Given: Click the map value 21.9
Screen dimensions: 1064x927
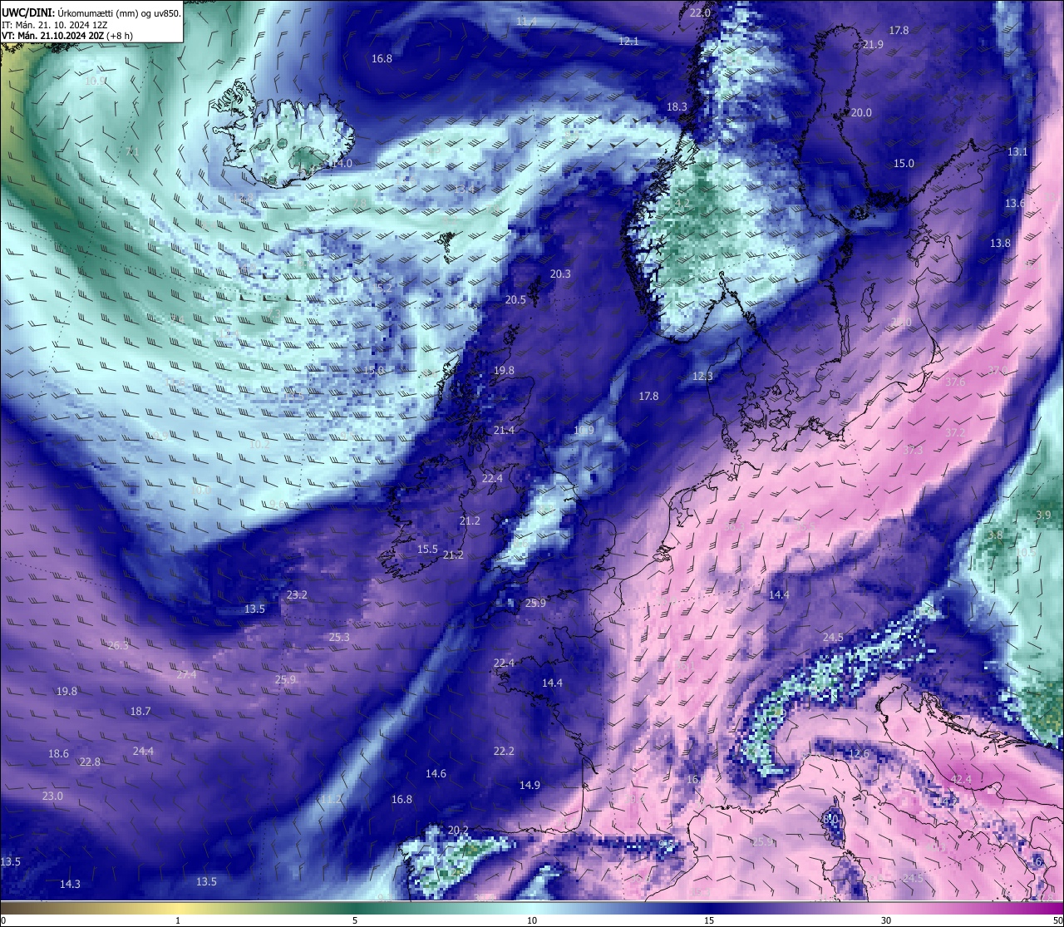Looking at the screenshot, I should pyautogui.click(x=873, y=45).
